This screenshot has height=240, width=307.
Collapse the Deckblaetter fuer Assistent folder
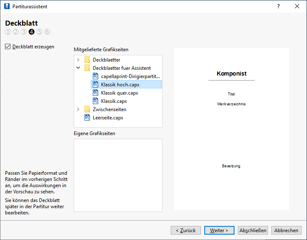[78, 68]
